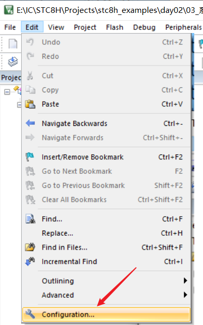Click the blue Navigate Backwards arrow icon
The image size is (203, 325).
point(30,123)
